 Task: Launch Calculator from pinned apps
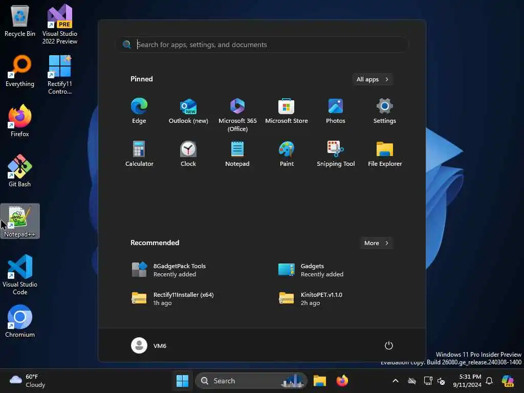click(x=139, y=154)
